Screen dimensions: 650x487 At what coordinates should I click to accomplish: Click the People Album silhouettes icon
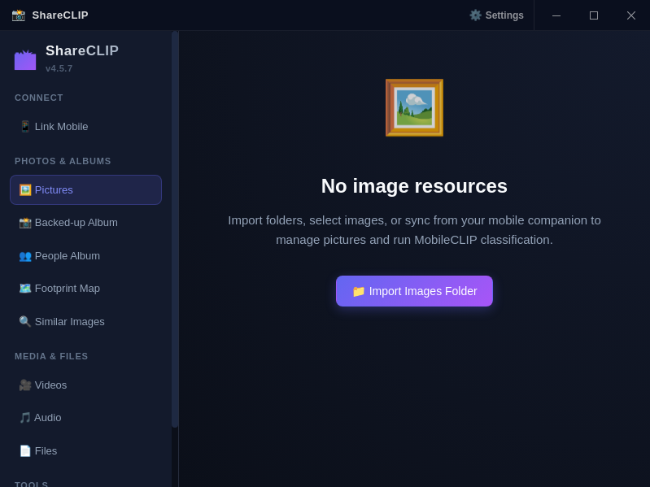tap(25, 256)
